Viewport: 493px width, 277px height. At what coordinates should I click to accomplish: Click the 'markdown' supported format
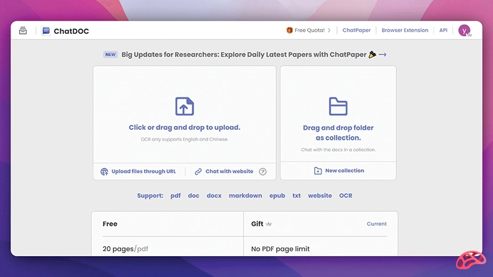(245, 195)
